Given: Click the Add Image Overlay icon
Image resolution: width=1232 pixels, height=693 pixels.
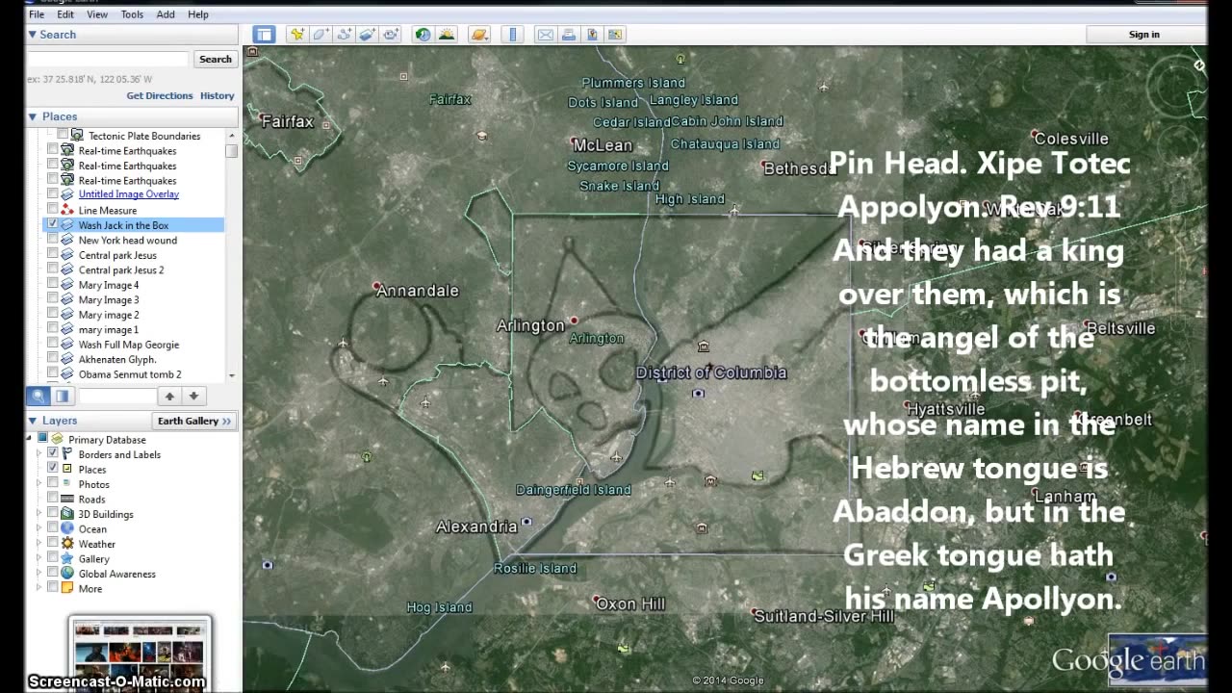Looking at the screenshot, I should 367,35.
